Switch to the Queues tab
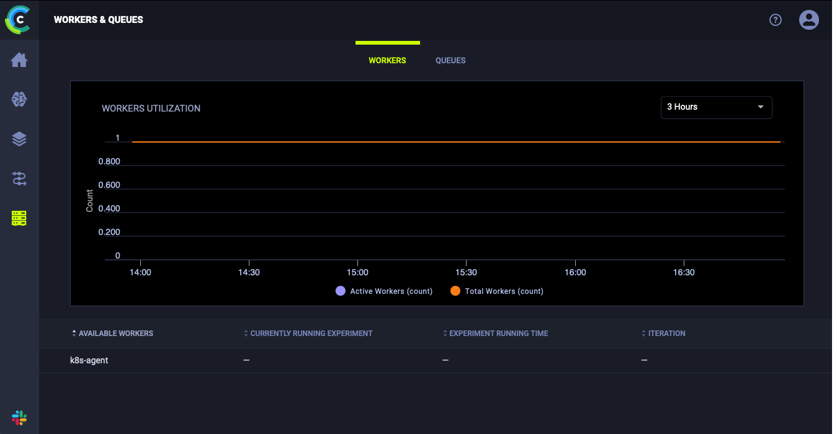The image size is (837, 434). [450, 61]
